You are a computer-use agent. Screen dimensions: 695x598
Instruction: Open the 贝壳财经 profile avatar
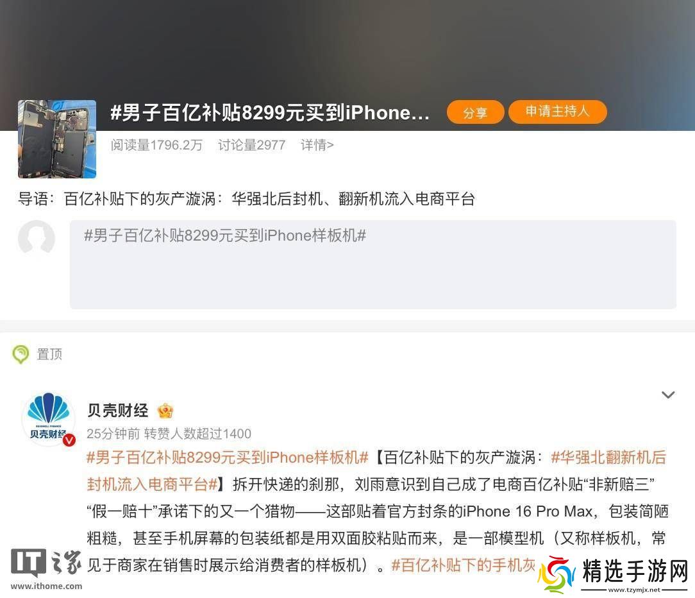tap(48, 418)
